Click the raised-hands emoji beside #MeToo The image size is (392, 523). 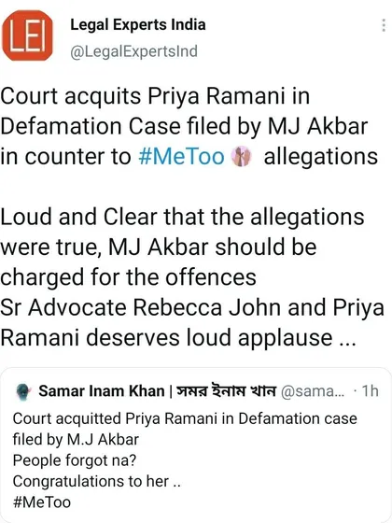tap(242, 157)
